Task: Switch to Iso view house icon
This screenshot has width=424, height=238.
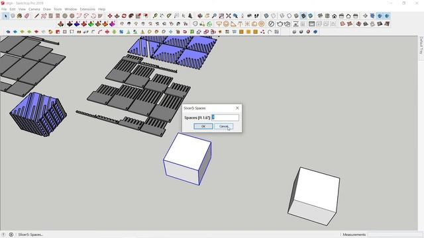Action: (x=320, y=16)
